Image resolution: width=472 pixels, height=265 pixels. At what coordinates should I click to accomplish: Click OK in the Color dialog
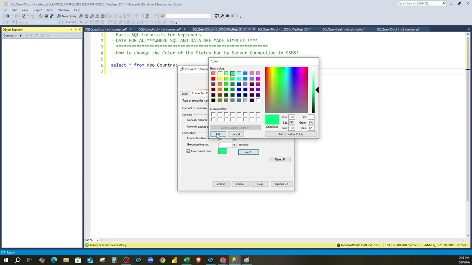(x=218, y=134)
